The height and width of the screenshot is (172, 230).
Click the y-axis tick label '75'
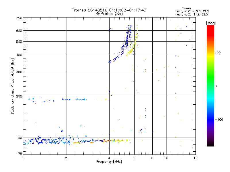[20, 154]
